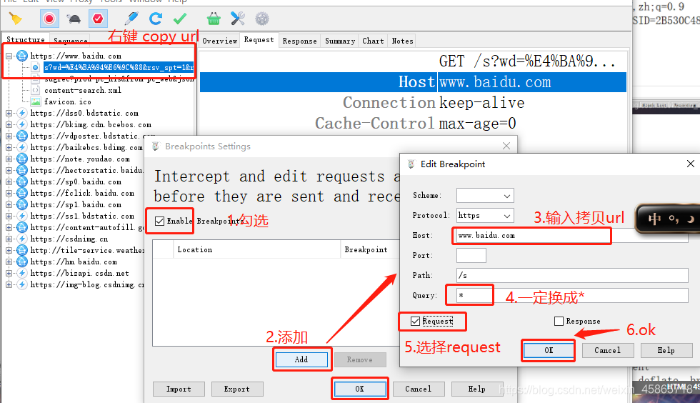
Task: Click the image file icon beside favicon.ico
Action: point(36,101)
